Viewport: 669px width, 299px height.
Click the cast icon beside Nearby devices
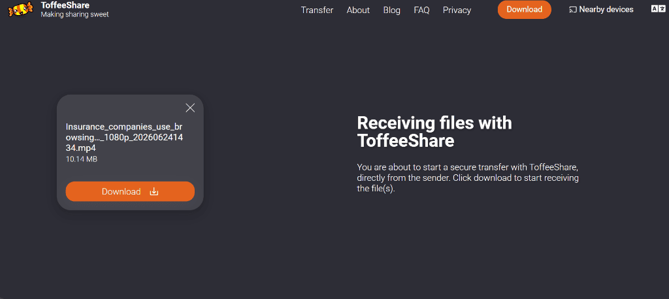[x=573, y=9]
